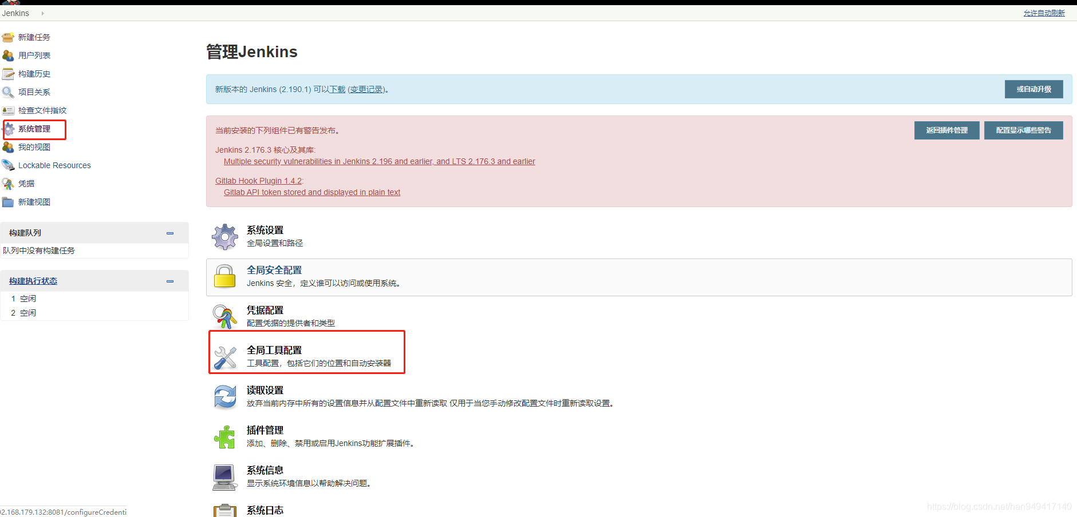Open Gitlab API token plain text link

pyautogui.click(x=312, y=192)
